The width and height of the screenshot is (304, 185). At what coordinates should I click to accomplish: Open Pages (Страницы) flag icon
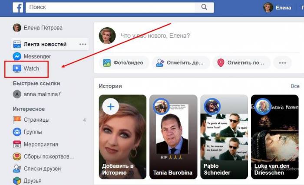(x=17, y=120)
